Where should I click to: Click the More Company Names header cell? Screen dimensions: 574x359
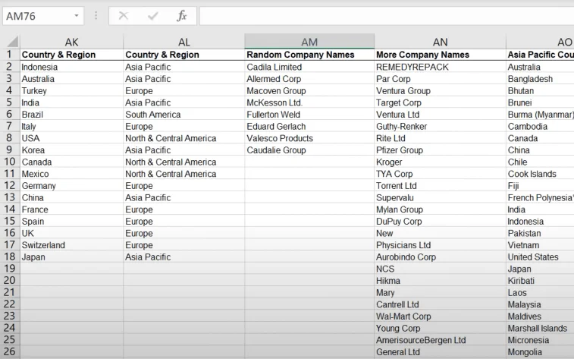(x=440, y=55)
